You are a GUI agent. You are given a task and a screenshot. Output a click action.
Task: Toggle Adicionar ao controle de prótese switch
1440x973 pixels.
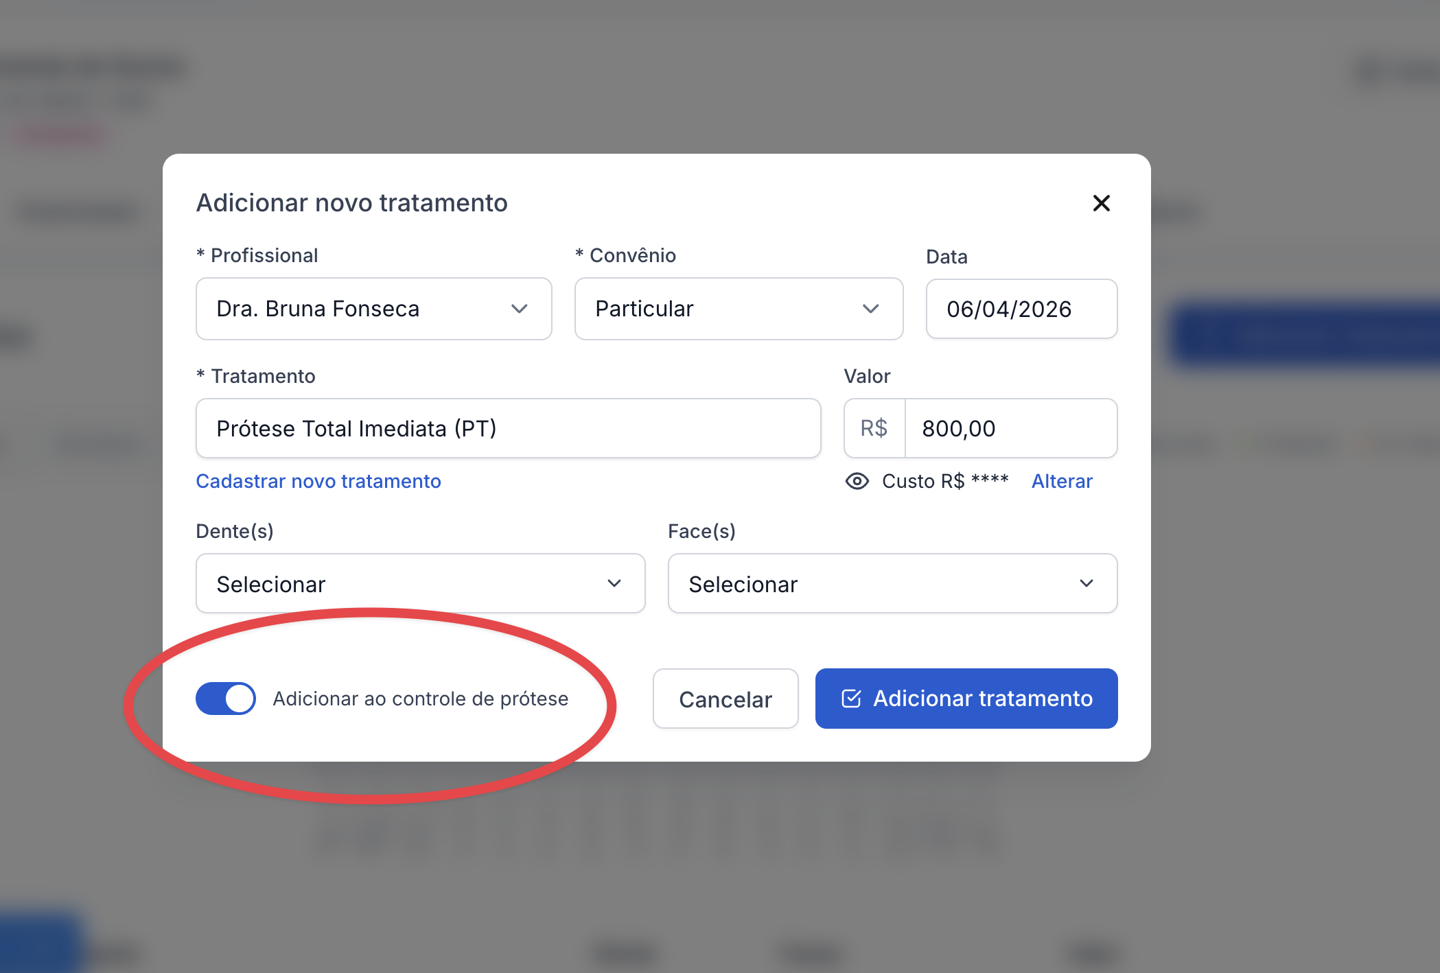[x=226, y=699]
